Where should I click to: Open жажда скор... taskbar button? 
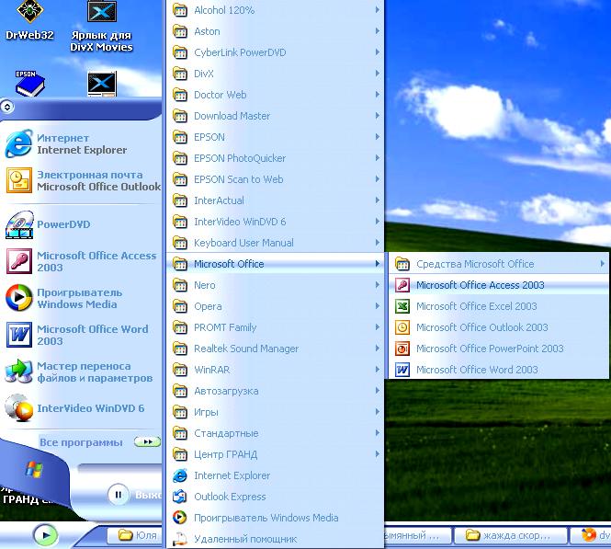511,535
